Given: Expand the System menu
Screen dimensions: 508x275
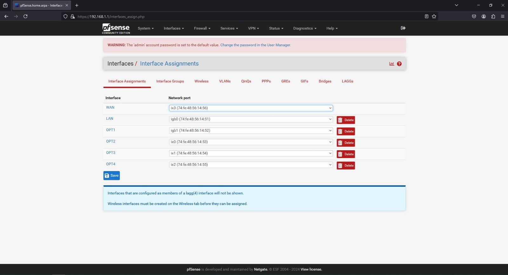Looking at the screenshot, I should click(x=145, y=29).
